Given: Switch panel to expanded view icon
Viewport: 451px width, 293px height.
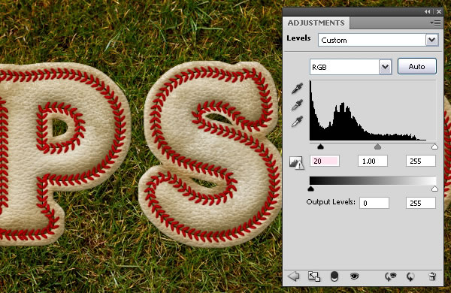Looking at the screenshot, I should coord(313,276).
